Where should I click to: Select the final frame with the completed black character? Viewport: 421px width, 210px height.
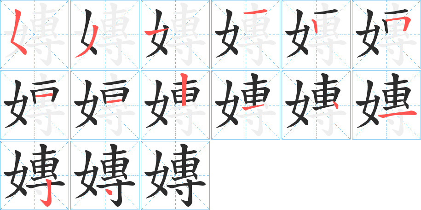point(175,175)
